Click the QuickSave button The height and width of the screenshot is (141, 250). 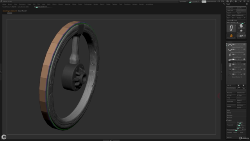[x=183, y=2]
